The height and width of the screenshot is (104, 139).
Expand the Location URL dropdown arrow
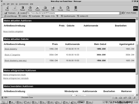tap(120, 13)
